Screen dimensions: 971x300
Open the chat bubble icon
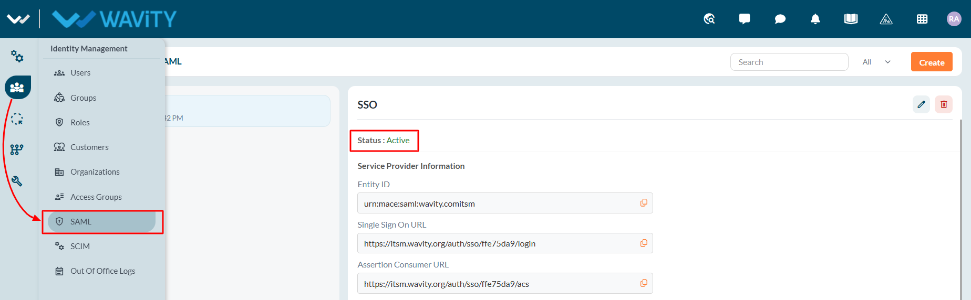780,19
